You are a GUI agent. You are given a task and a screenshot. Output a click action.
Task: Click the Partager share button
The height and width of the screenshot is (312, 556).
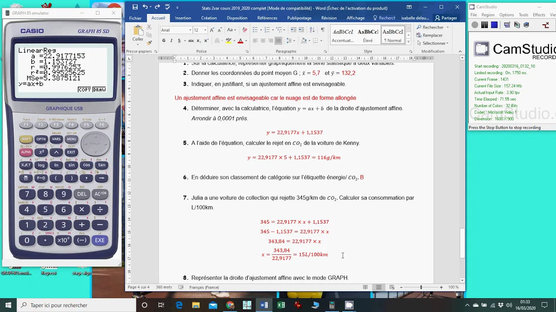click(446, 18)
